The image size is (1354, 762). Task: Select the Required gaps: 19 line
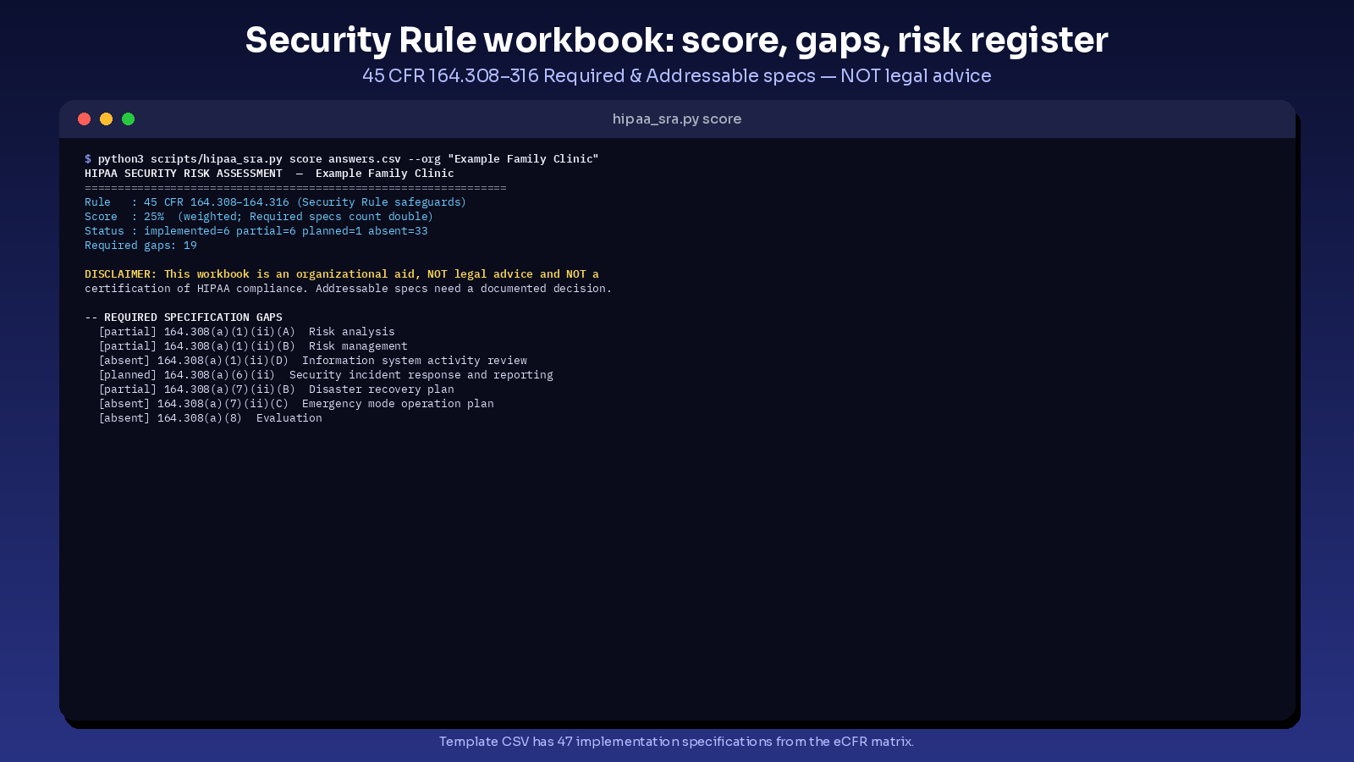pos(140,246)
